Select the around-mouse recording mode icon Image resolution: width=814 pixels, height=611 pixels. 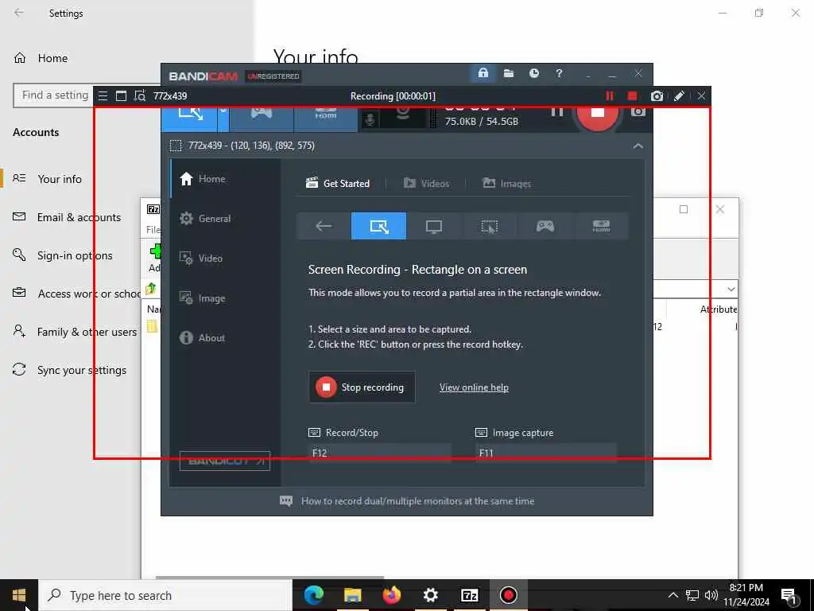pyautogui.click(x=489, y=226)
